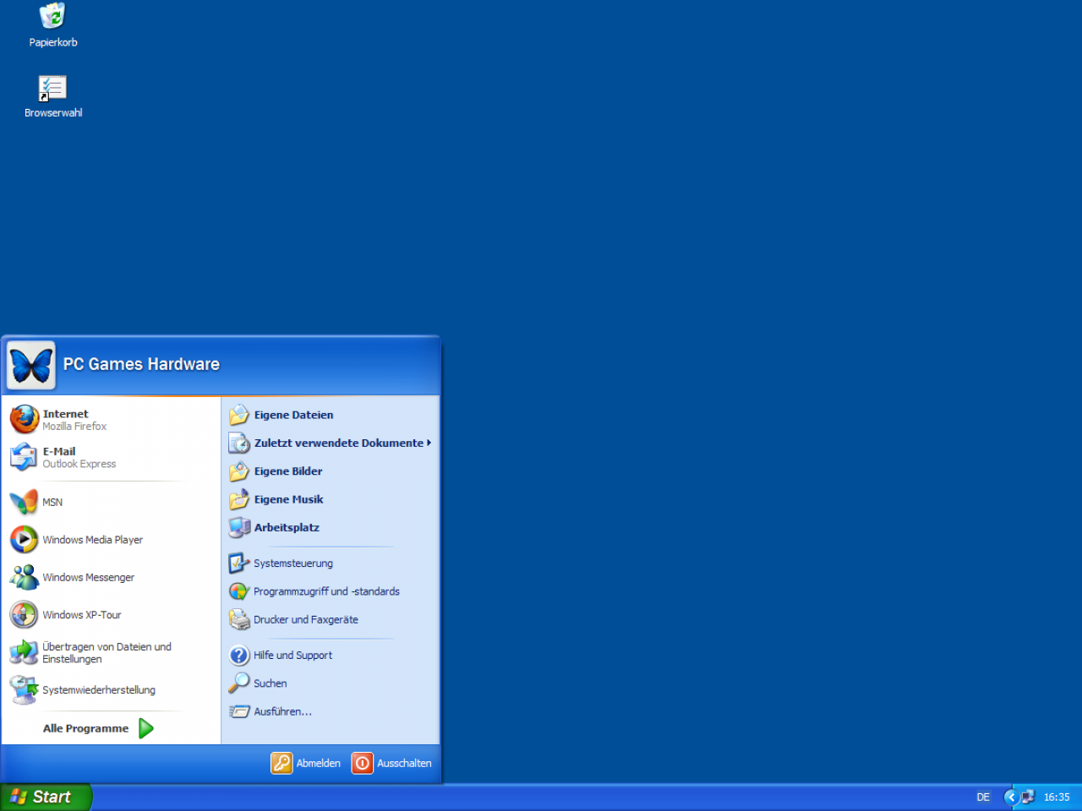Click the butterfly user account picture
Viewport: 1082px width, 811px height.
[x=31, y=365]
